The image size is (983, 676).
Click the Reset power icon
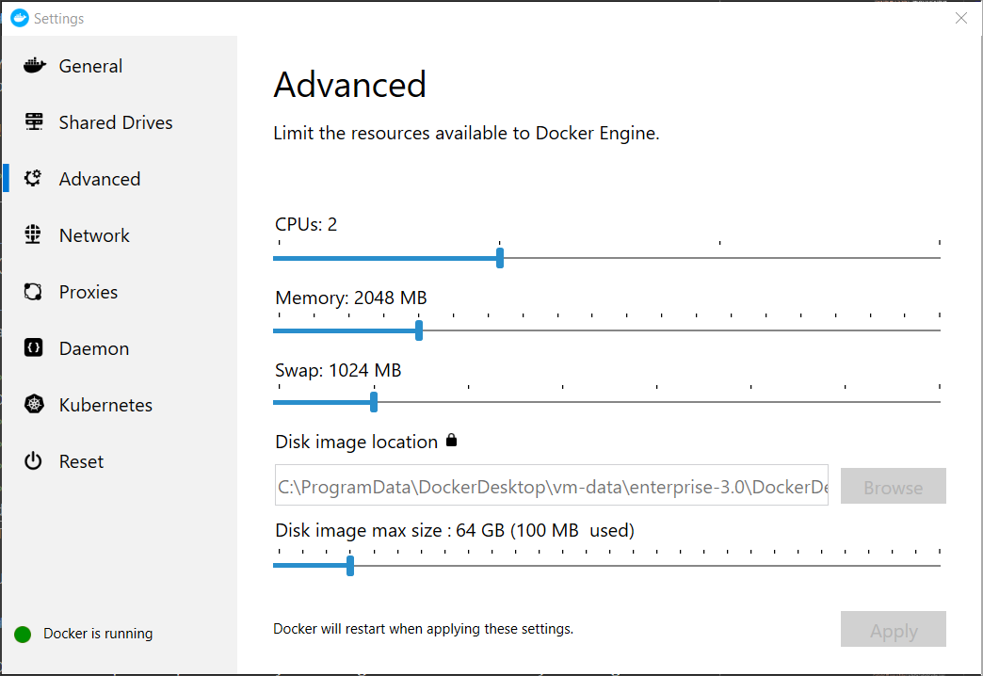click(x=34, y=461)
